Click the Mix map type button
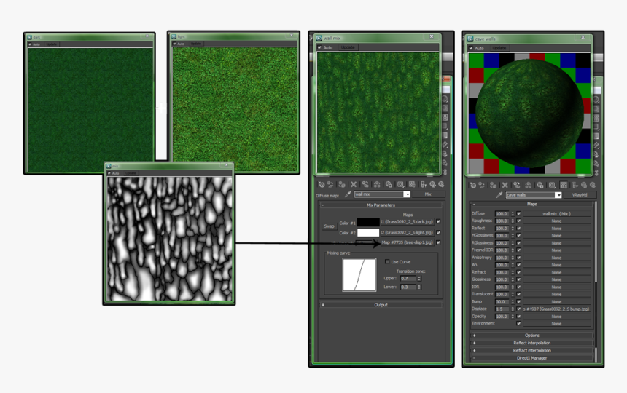Image resolution: width=627 pixels, height=393 pixels. pyautogui.click(x=428, y=194)
